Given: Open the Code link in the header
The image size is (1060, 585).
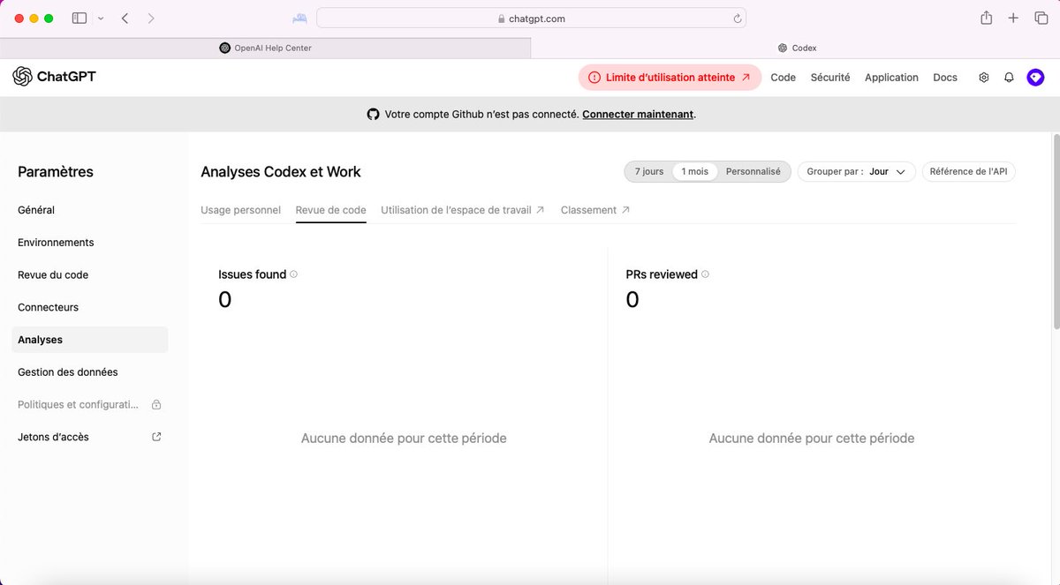Looking at the screenshot, I should click(784, 78).
